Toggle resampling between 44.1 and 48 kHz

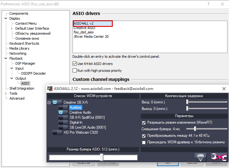point(144,136)
